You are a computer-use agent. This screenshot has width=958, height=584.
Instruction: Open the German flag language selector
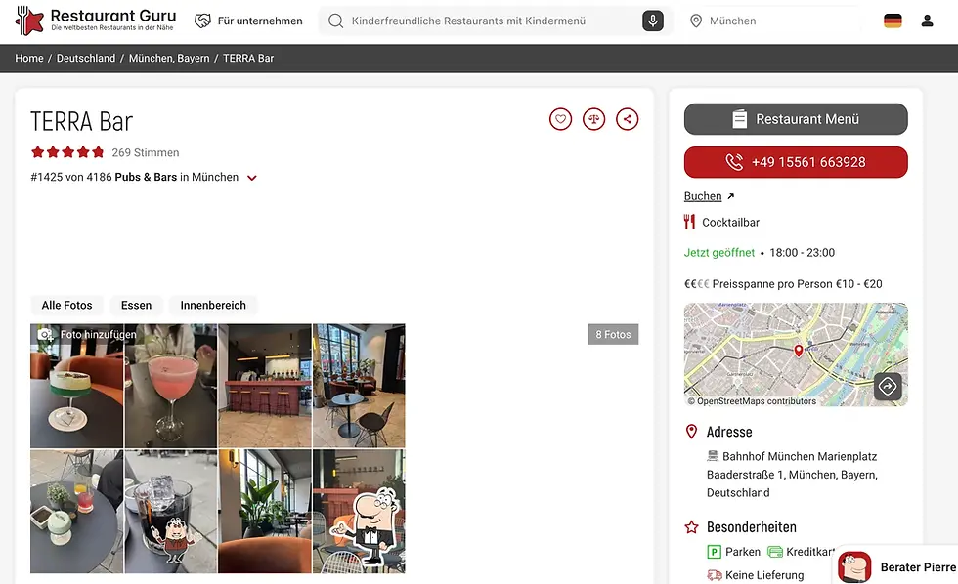893,21
